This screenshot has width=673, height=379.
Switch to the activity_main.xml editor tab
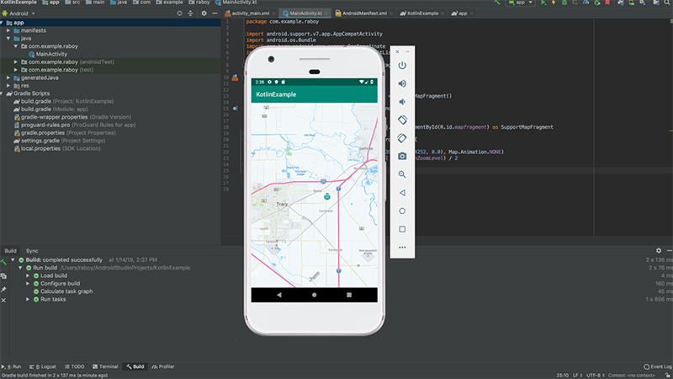[x=250, y=14]
